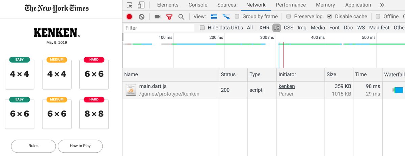This screenshot has height=156, width=405.
Task: Click the main.dart.js file icon
Action: [x=131, y=90]
